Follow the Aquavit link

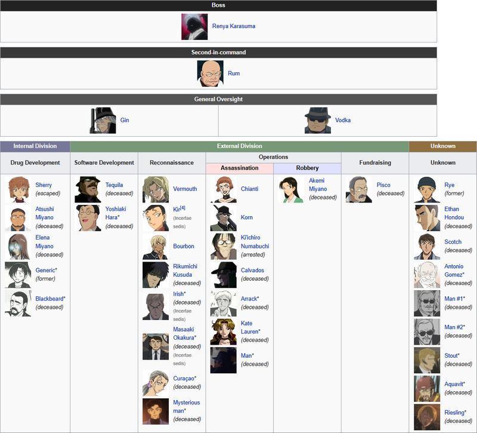454,384
